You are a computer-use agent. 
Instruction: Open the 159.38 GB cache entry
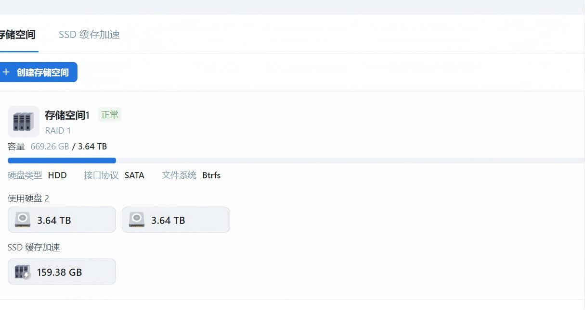[62, 272]
